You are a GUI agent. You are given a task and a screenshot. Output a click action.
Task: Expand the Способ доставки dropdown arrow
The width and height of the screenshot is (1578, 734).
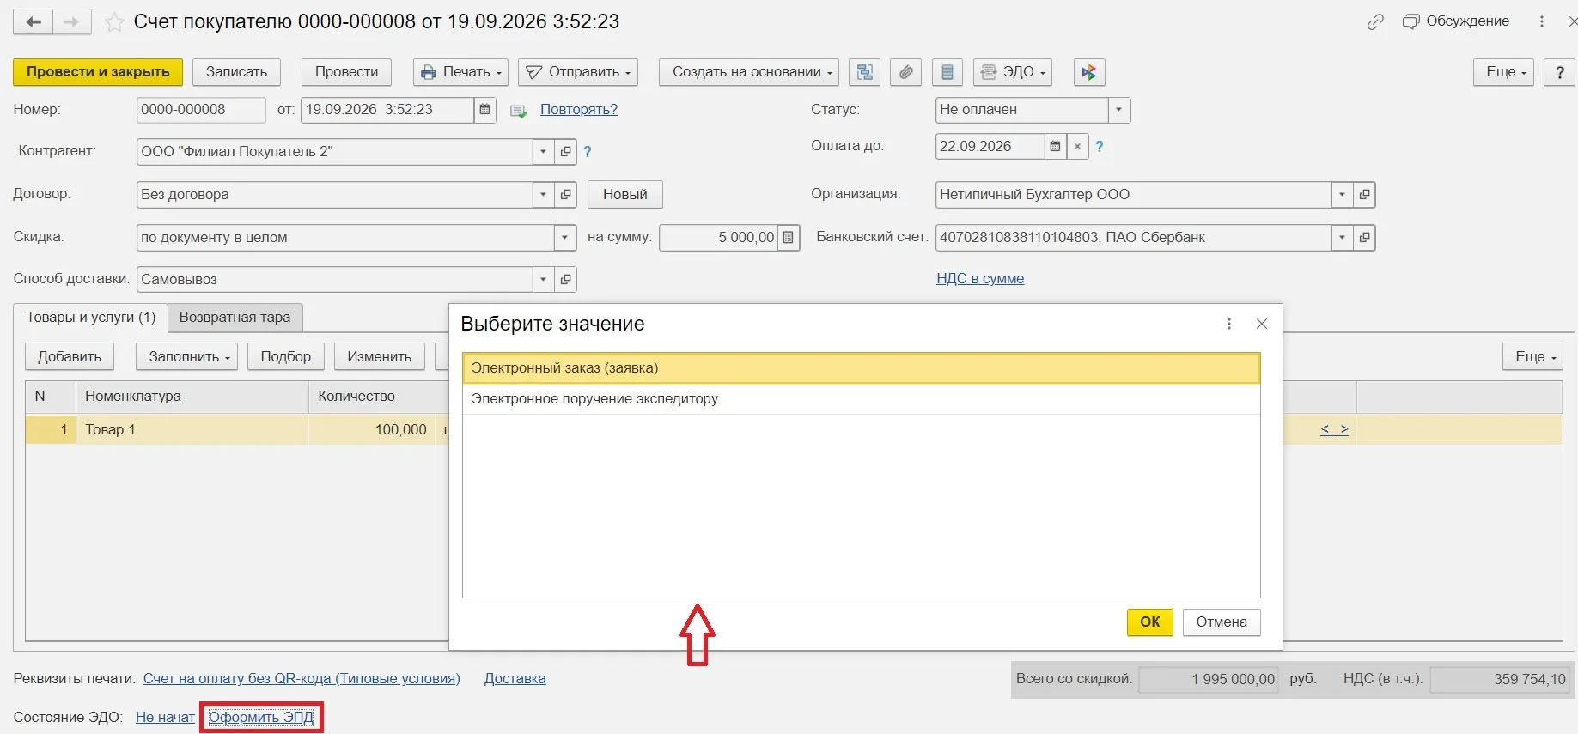(x=543, y=280)
